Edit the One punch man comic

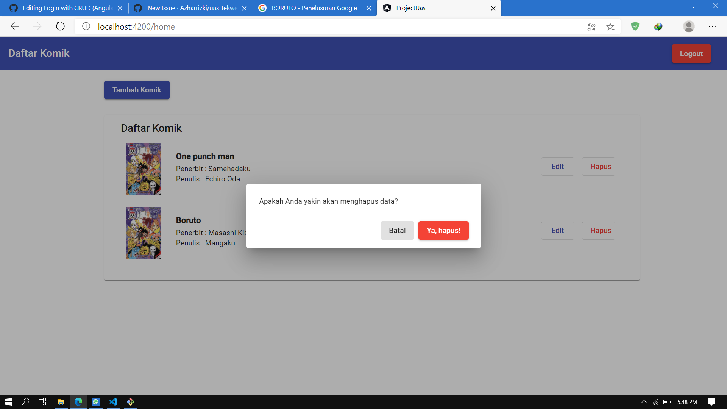click(557, 166)
